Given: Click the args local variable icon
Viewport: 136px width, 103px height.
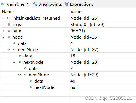Looking at the screenshot, I should [9, 25].
